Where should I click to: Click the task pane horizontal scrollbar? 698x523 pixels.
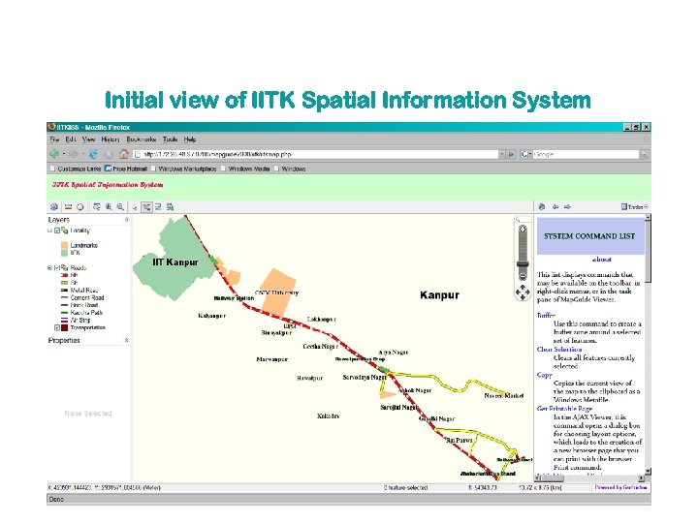pos(589,478)
